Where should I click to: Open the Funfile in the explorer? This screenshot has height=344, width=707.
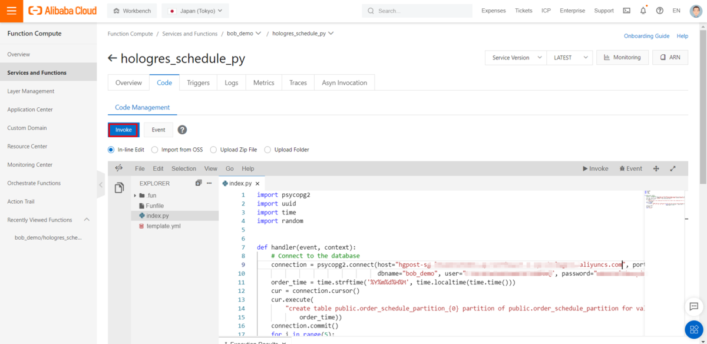[155, 206]
